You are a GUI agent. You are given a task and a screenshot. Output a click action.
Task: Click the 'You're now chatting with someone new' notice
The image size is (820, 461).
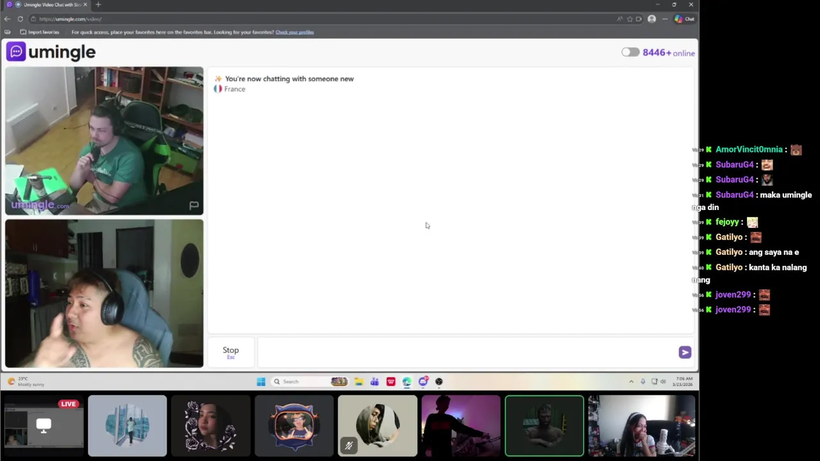point(289,79)
